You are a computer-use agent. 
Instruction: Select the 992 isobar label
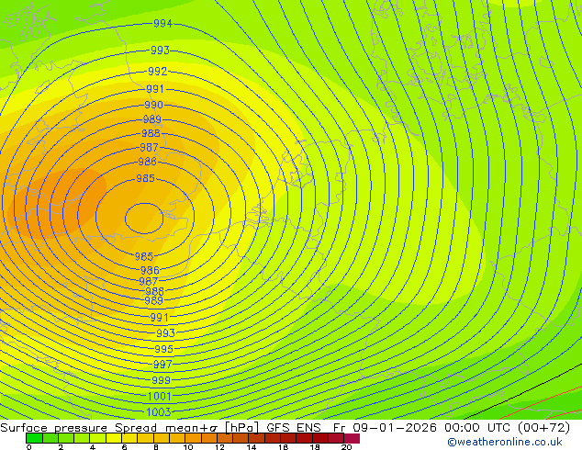pyautogui.click(x=157, y=71)
